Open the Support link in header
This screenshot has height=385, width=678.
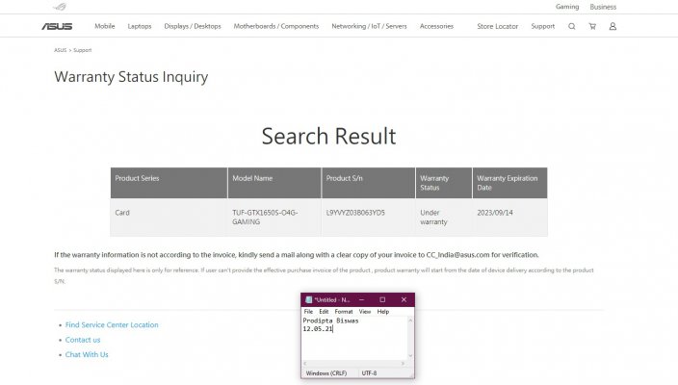pyautogui.click(x=542, y=26)
